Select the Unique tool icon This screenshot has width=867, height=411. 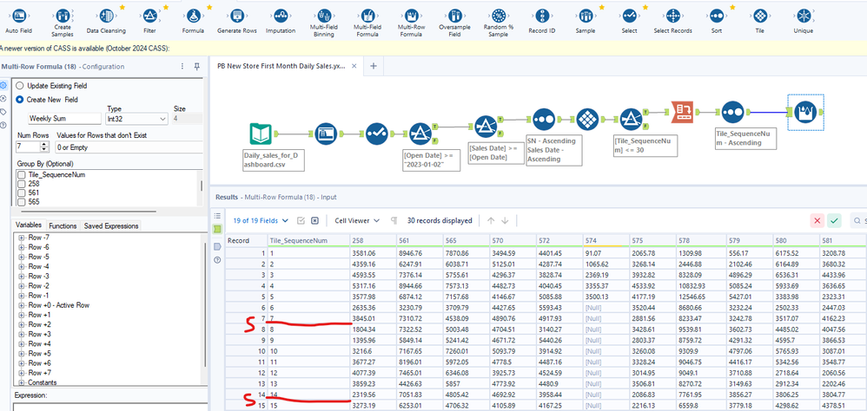coord(804,16)
